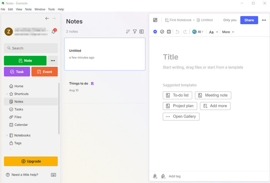This screenshot has width=270, height=183.
Task: Open the account avatar Z
Action: (9, 32)
